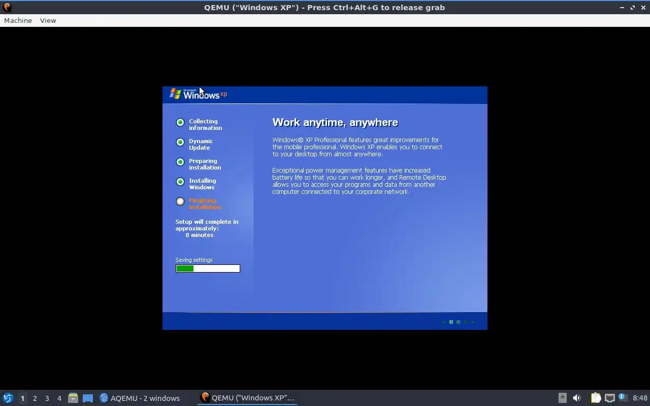Click the eject removable media tray icon
The width and height of the screenshot is (650, 406).
(562, 398)
